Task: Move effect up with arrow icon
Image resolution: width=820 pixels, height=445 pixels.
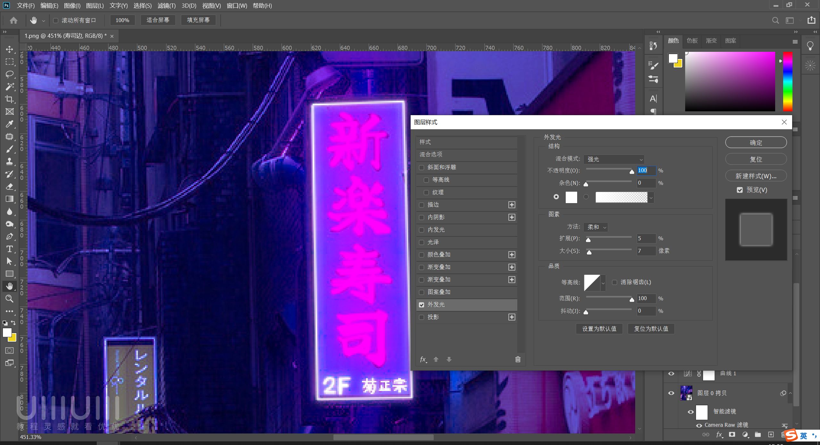Action: tap(436, 359)
